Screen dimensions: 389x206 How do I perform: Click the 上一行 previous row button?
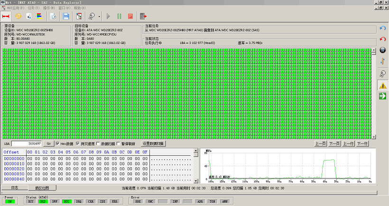pos(348,143)
